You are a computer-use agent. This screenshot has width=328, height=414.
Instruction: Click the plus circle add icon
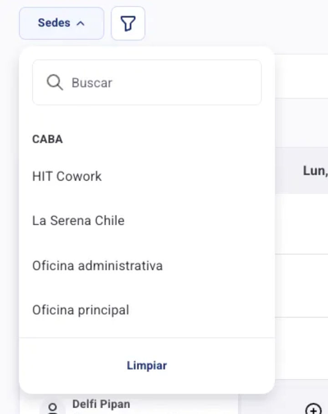tap(313, 409)
